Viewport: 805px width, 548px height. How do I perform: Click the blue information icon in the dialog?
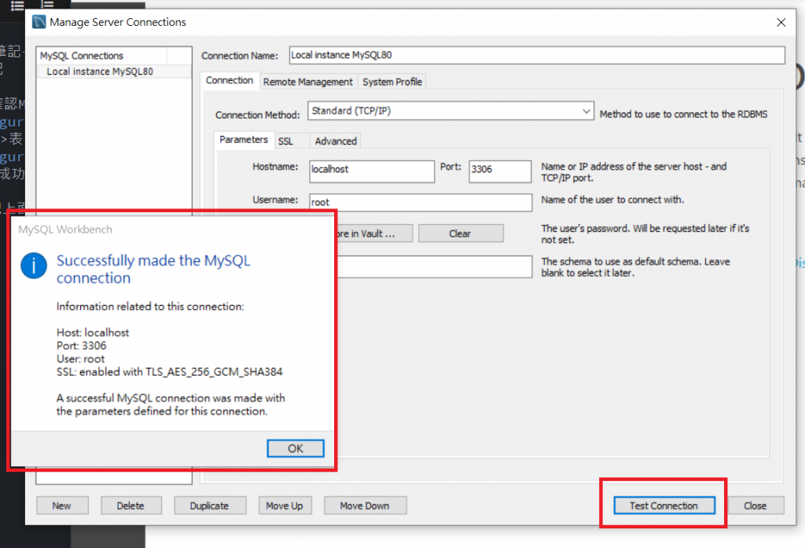click(34, 266)
